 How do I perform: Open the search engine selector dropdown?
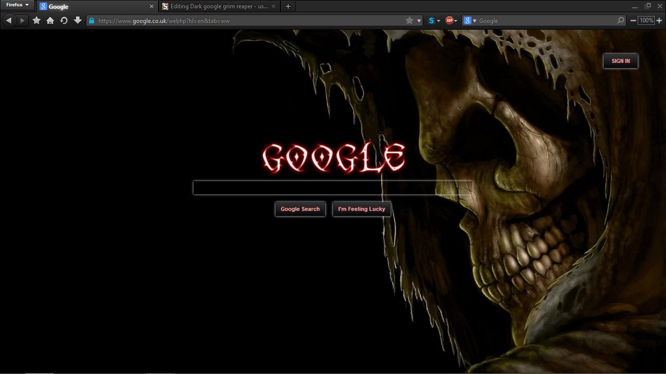(x=473, y=20)
